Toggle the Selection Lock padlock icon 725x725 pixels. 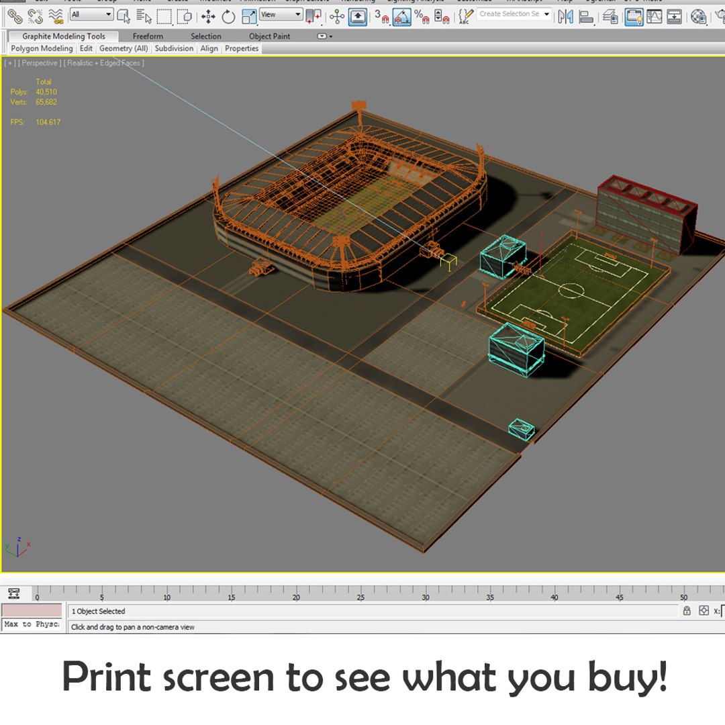pos(687,611)
